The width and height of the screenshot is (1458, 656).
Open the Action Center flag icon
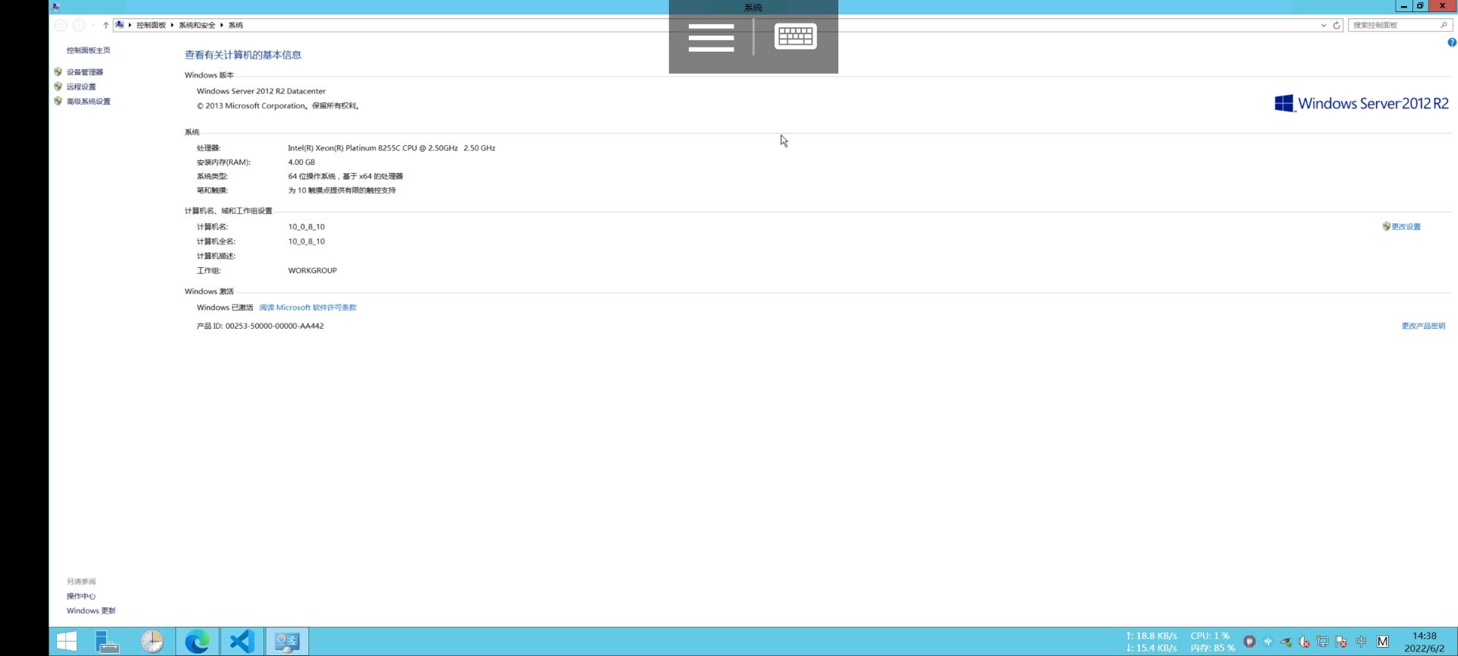[1341, 642]
